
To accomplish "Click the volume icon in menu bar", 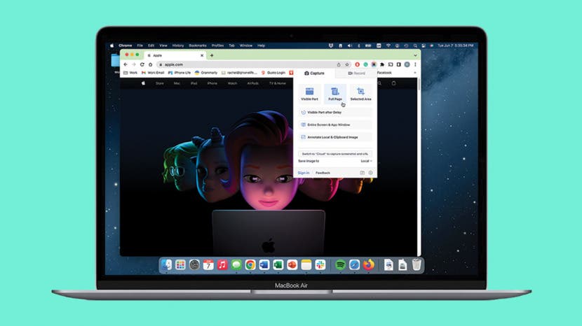I will tap(349, 45).
